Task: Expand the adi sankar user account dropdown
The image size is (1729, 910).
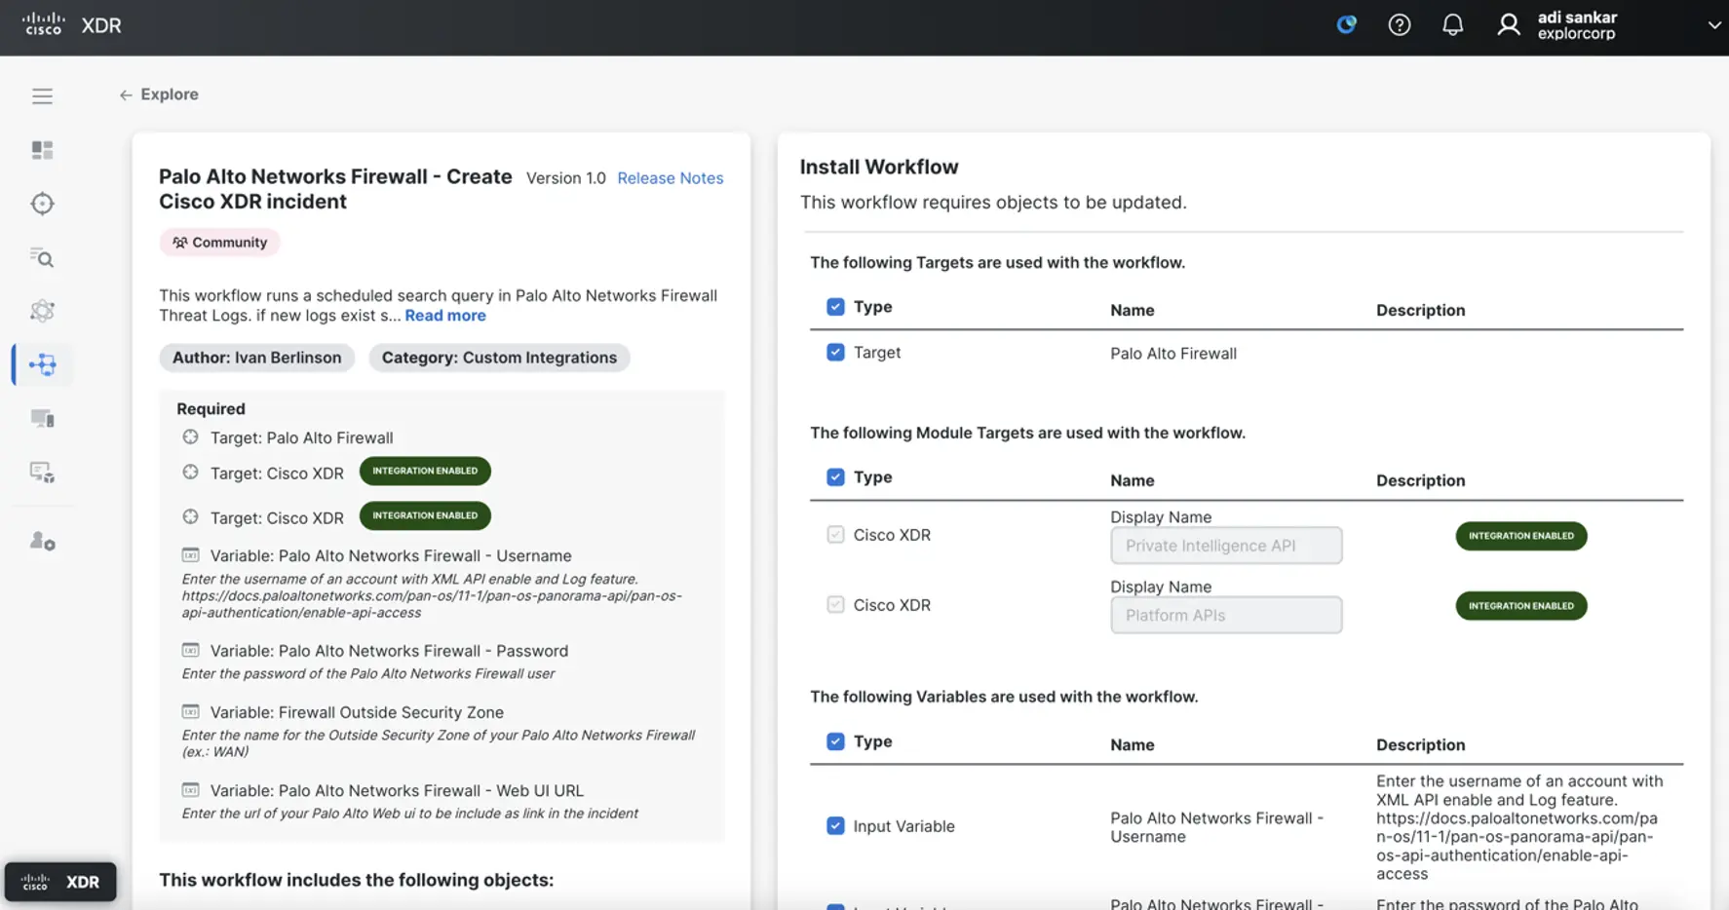Action: pyautogui.click(x=1712, y=25)
